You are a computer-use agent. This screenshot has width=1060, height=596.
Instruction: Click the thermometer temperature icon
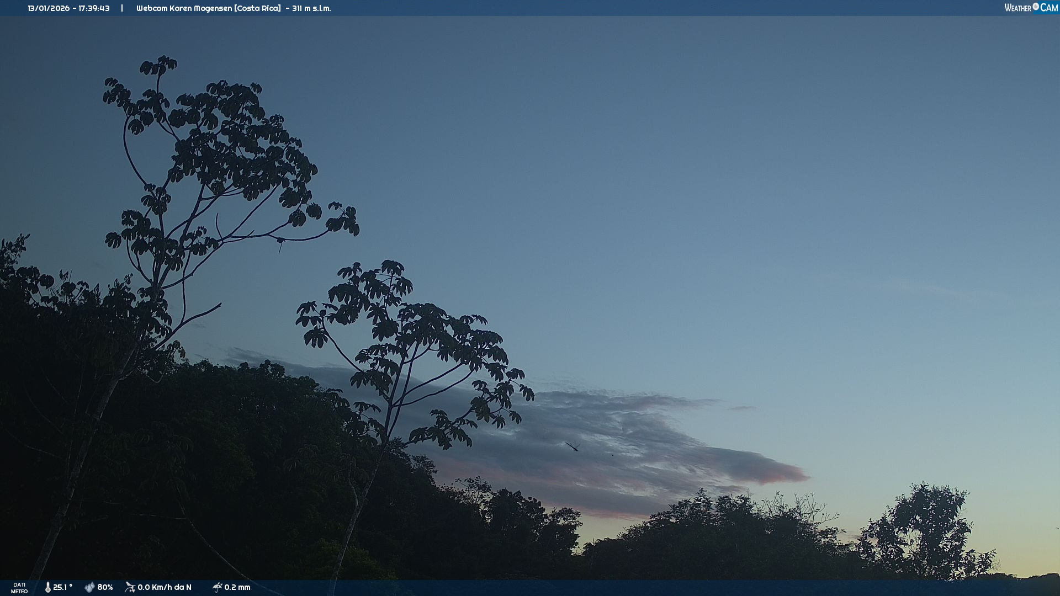click(48, 587)
